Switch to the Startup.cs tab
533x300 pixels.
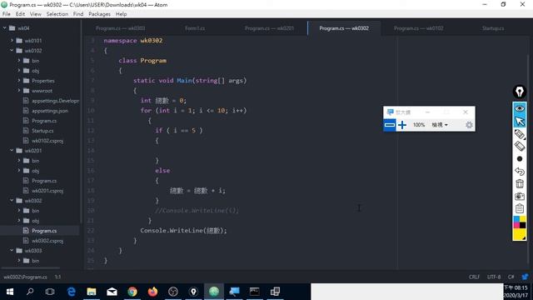493,28
